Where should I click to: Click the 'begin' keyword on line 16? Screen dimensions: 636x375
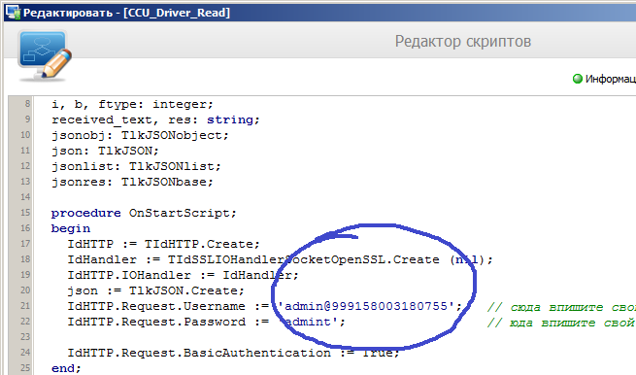[71, 228]
